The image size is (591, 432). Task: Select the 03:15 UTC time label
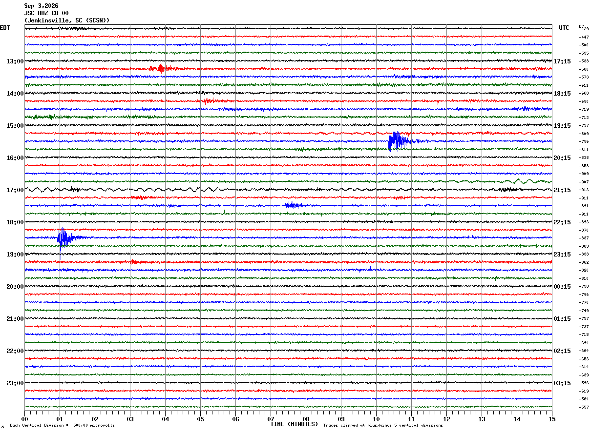click(x=562, y=383)
